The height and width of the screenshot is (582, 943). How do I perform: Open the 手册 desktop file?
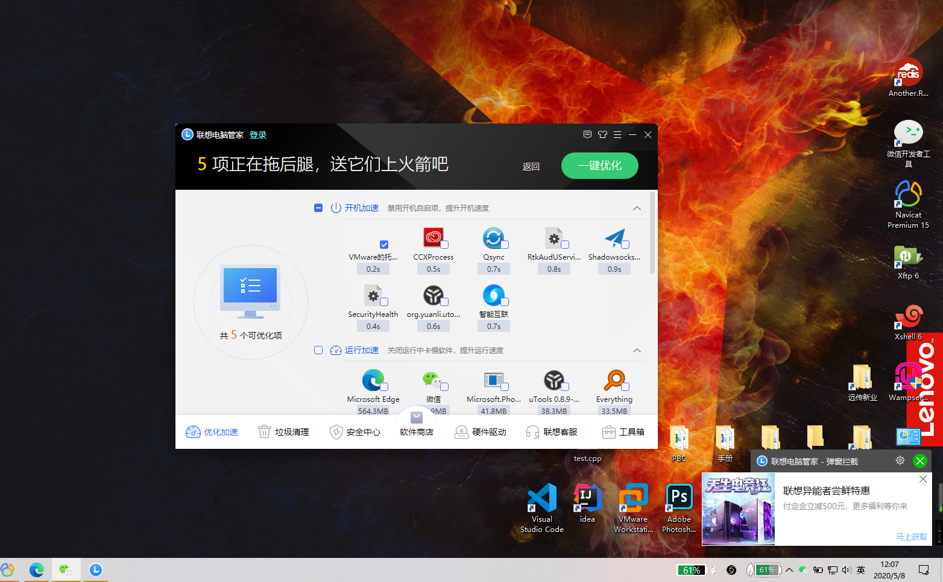pos(725,444)
